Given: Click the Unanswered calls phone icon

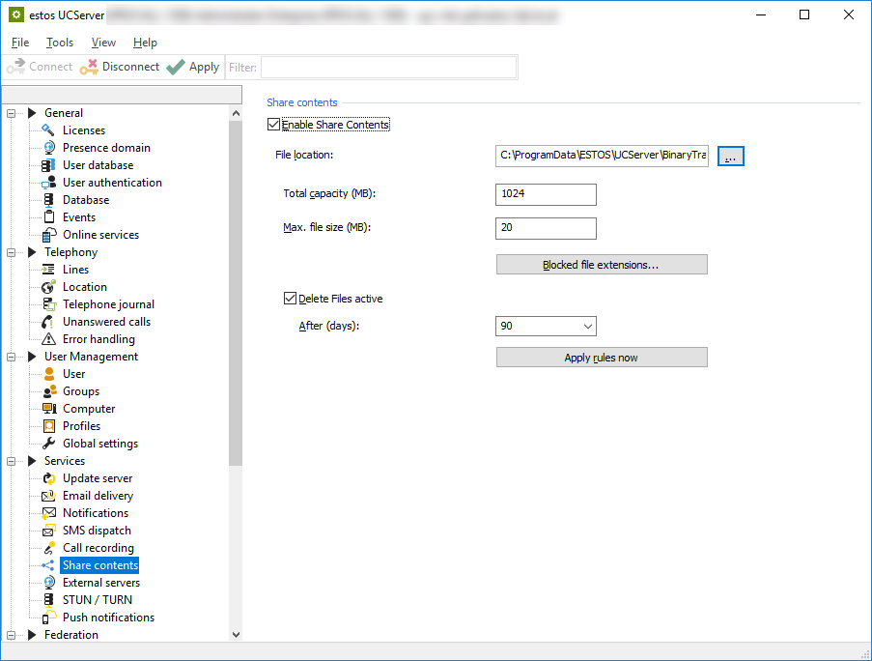Looking at the screenshot, I should tap(49, 322).
